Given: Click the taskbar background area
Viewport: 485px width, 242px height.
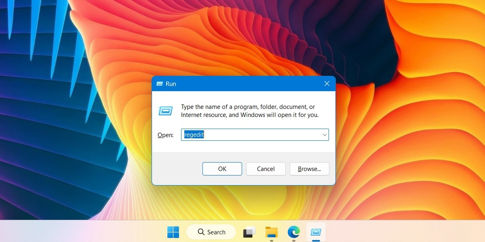Looking at the screenshot, I should tap(384, 232).
